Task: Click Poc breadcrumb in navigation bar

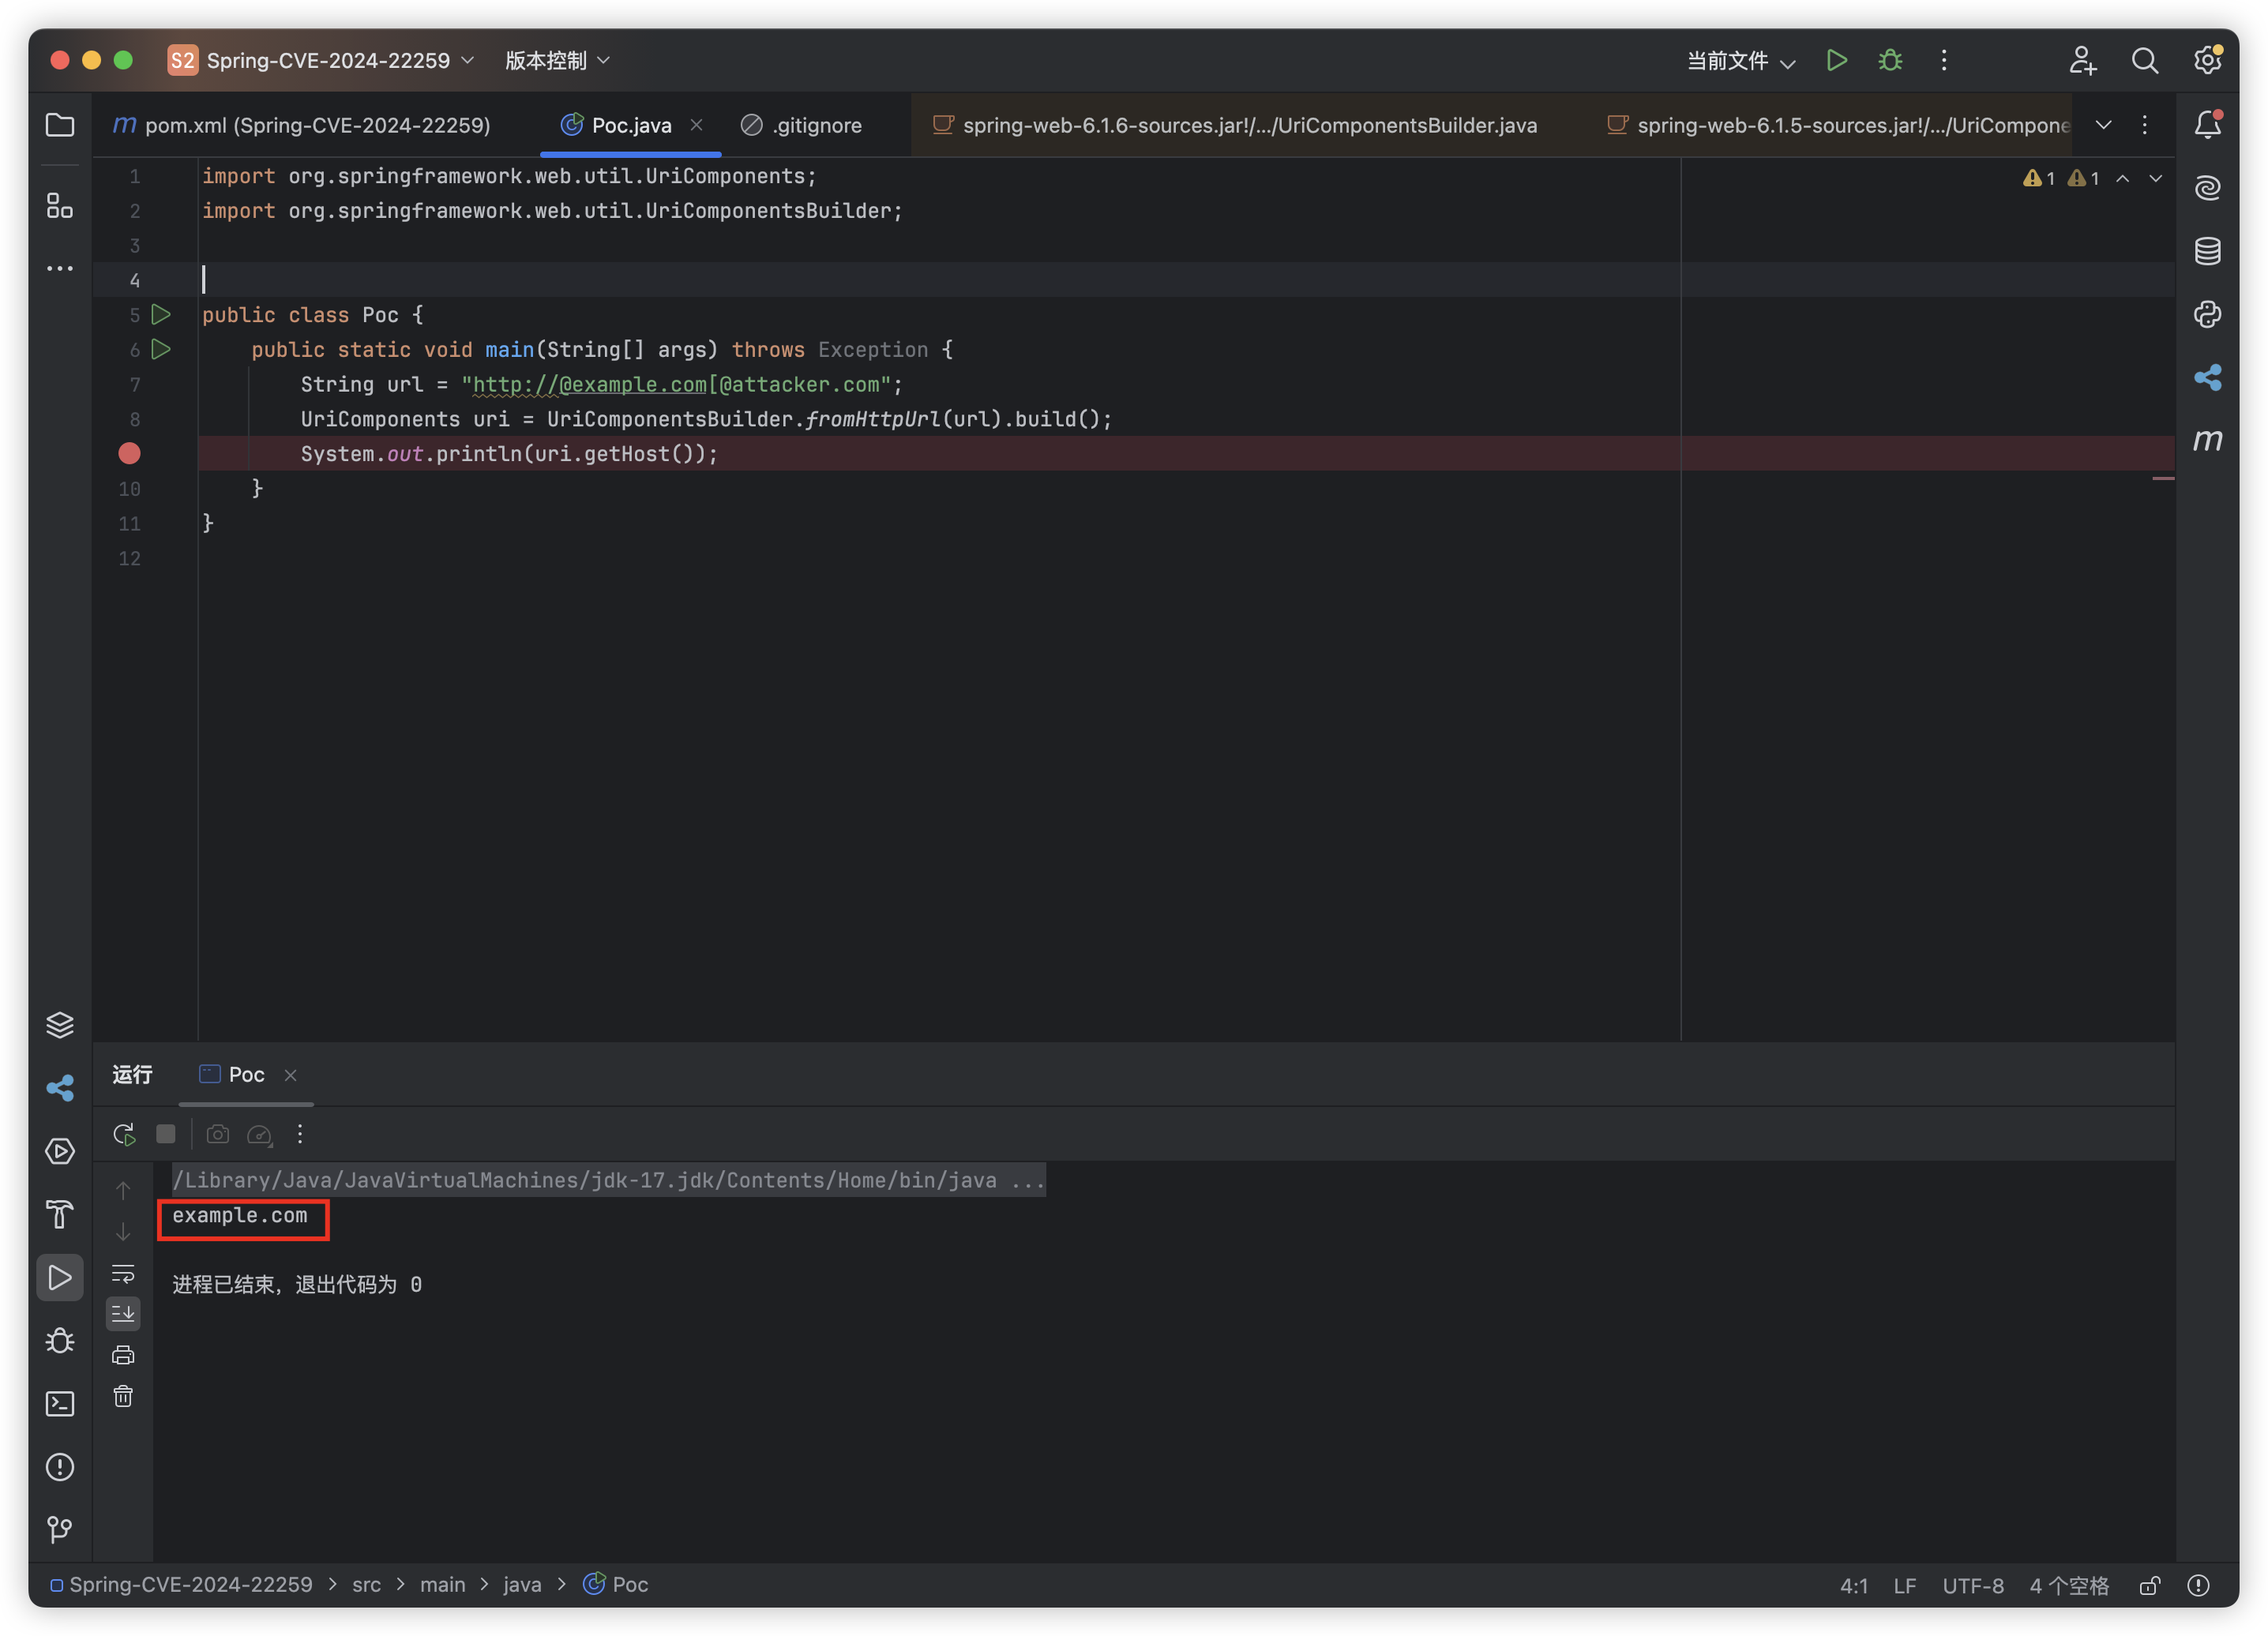Action: (616, 1586)
